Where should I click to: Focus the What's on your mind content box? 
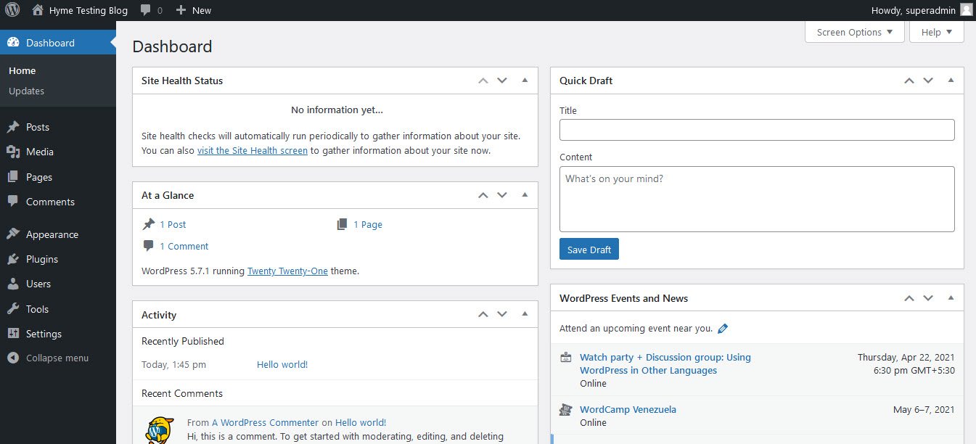point(757,200)
